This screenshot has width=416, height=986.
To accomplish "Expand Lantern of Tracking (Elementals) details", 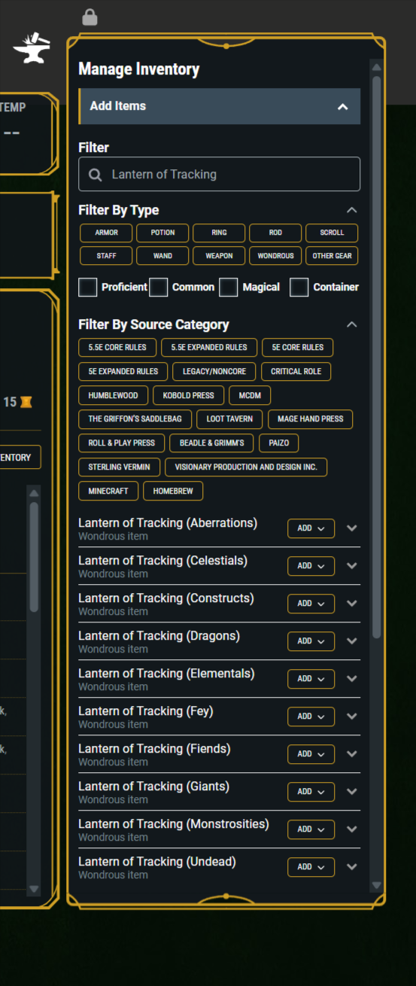I will pyautogui.click(x=351, y=679).
